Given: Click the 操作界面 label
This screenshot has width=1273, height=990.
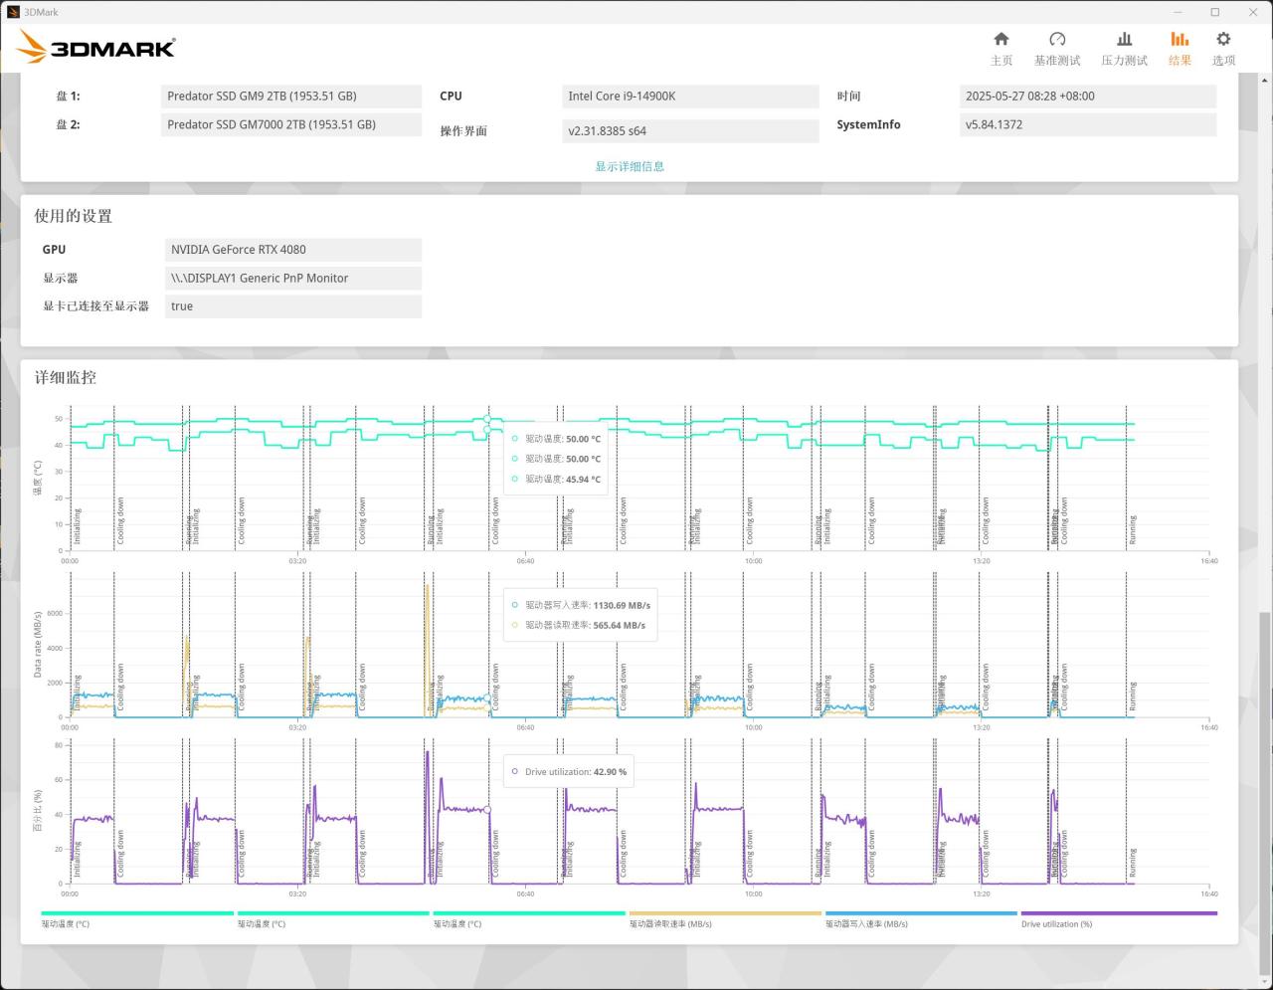Looking at the screenshot, I should (x=463, y=131).
